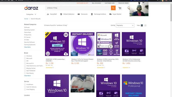
Task: Open WINDOWS 10 PRO License Key (GENUINE) title
Action: pos(55,60)
